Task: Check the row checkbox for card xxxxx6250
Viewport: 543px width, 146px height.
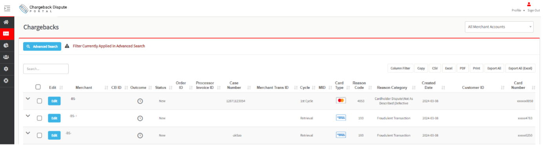Action: [x=39, y=135]
